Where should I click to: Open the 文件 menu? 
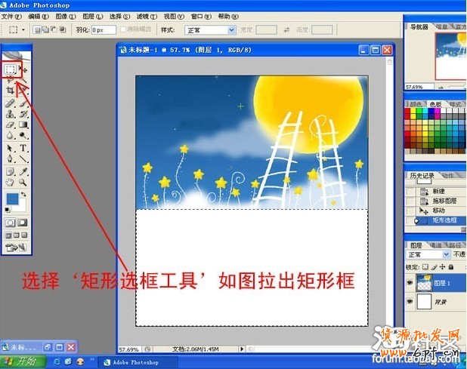point(11,17)
